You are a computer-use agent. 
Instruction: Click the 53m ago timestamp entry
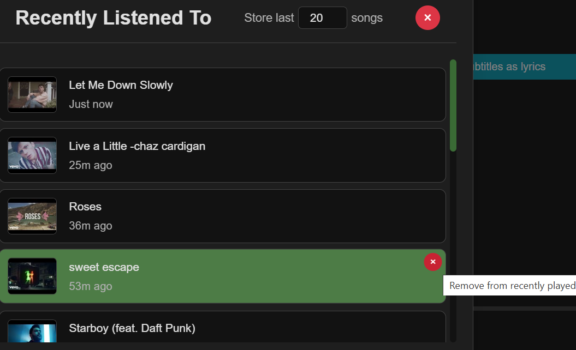point(91,286)
